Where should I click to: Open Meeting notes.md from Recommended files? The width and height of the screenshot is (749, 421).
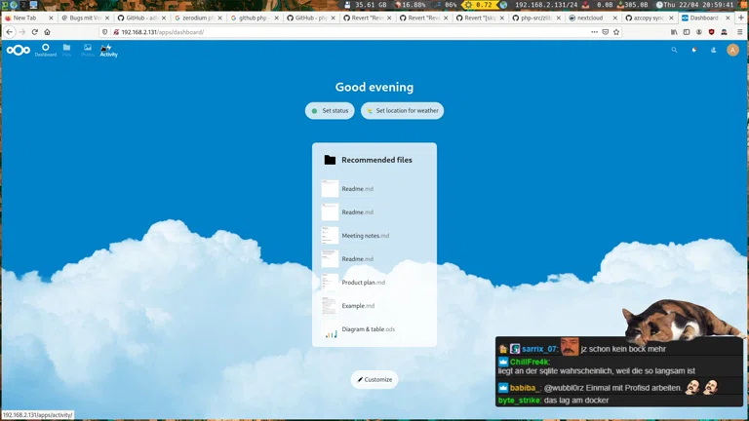[365, 236]
